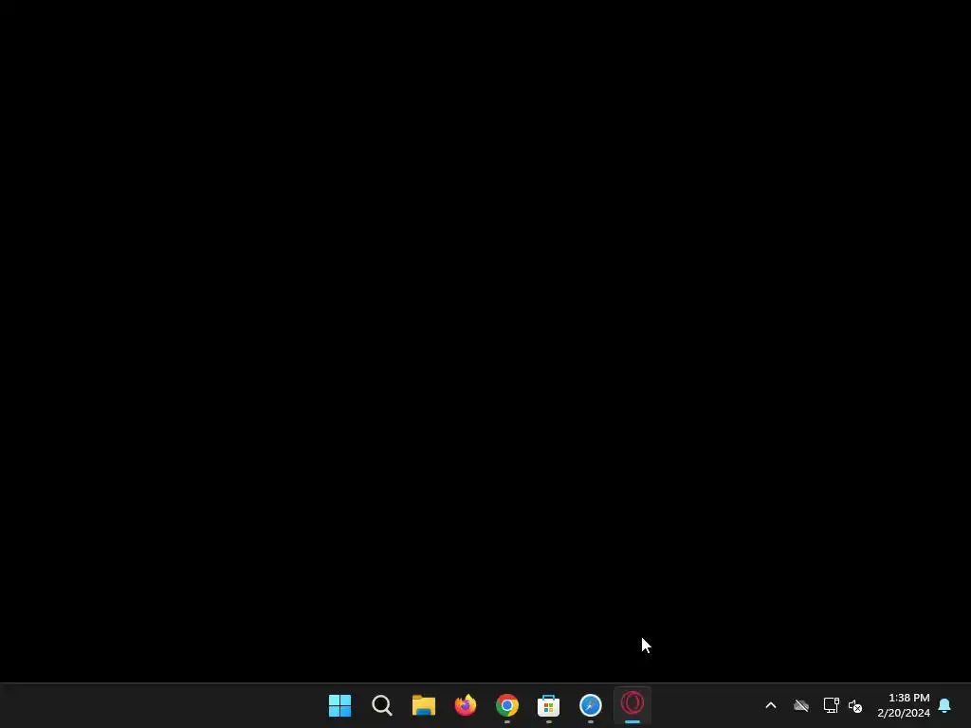Open taskbar Search magnifier
Image resolution: width=971 pixels, height=728 pixels.
pyautogui.click(x=381, y=705)
